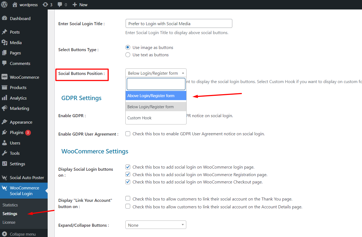Image resolution: width=362 pixels, height=237 pixels.
Task: Uncheck social login on WooCommerce Registration page
Action: 128,175
